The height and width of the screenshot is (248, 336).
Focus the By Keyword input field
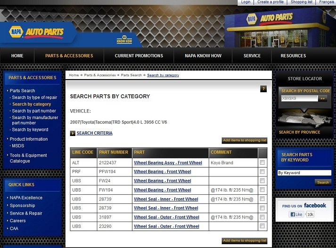304,173
